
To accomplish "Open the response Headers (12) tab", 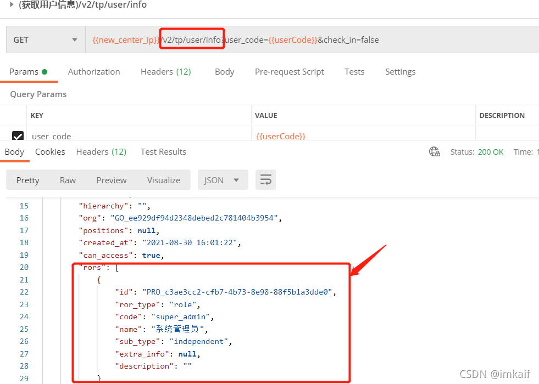I will (102, 151).
